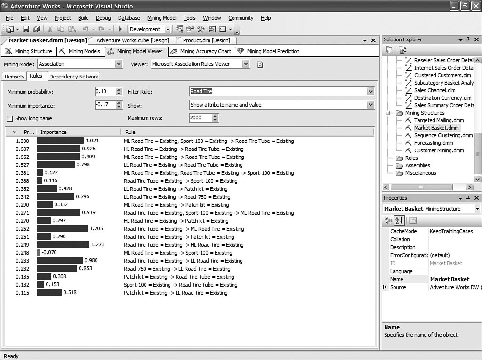
Task: Switch to the Dependency Network tab
Action: coord(74,77)
